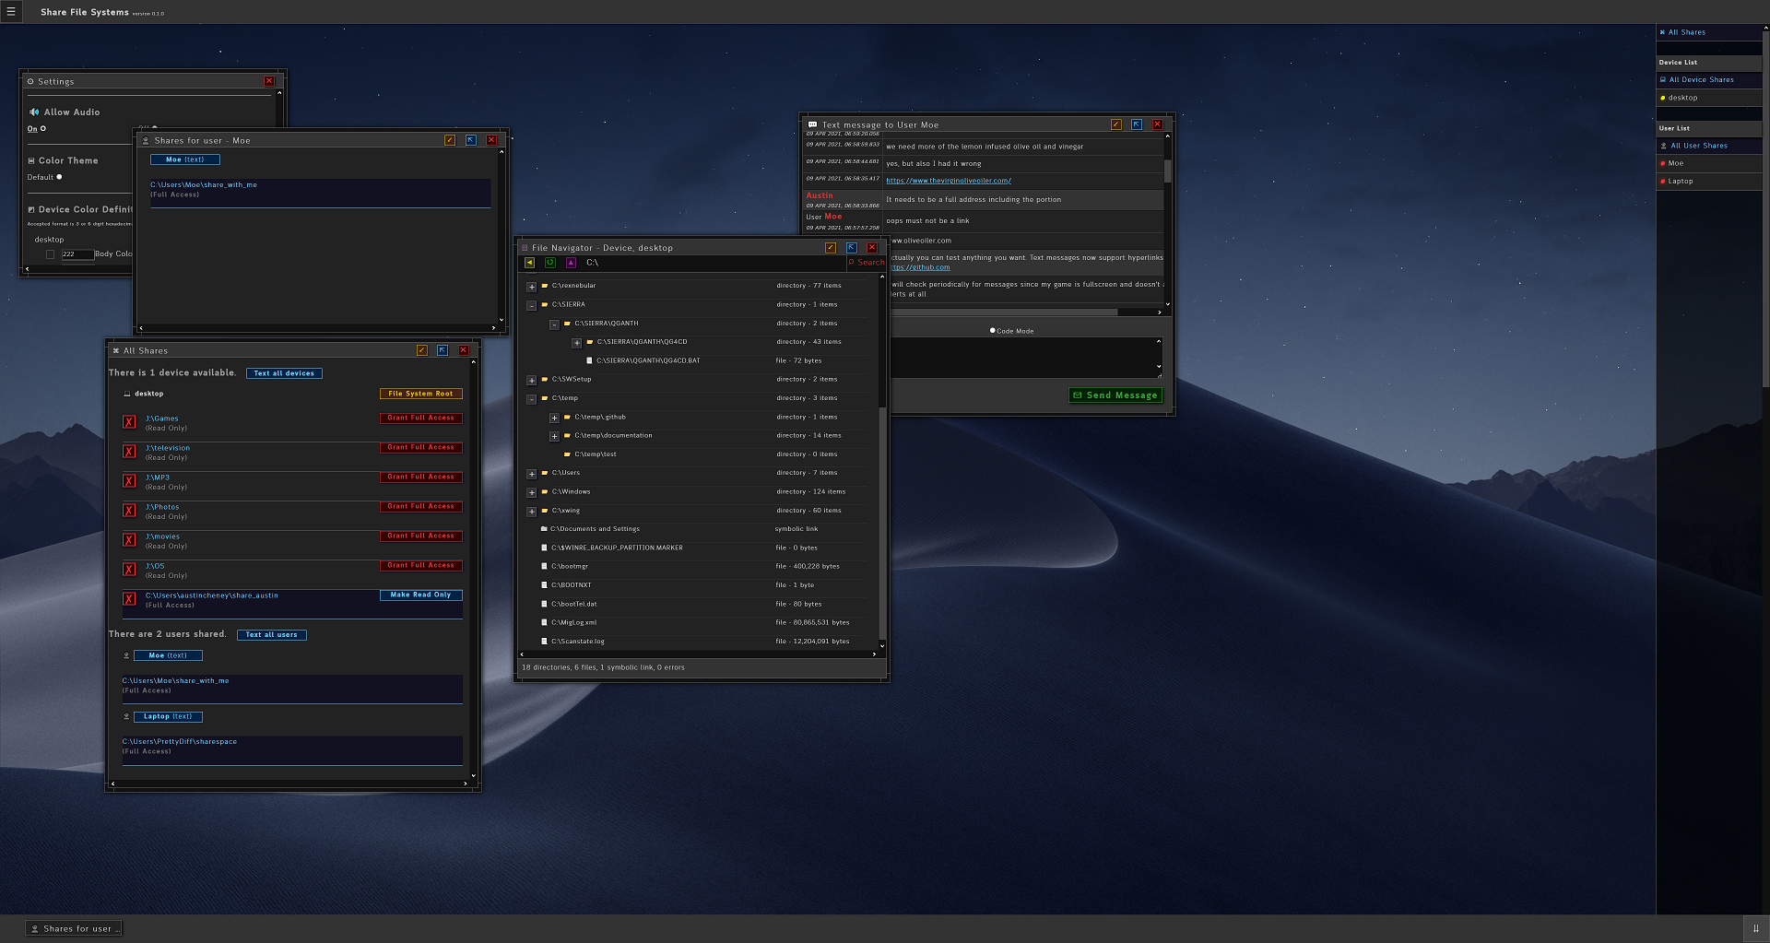
Task: Select the Default color theme
Action: tap(59, 177)
